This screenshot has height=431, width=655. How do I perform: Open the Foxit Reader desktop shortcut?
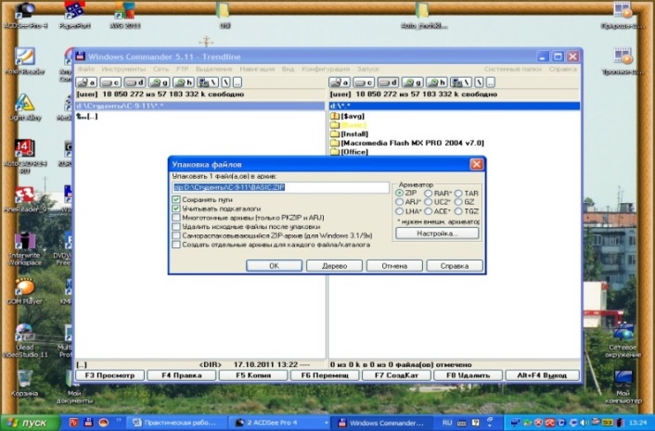pos(25,61)
